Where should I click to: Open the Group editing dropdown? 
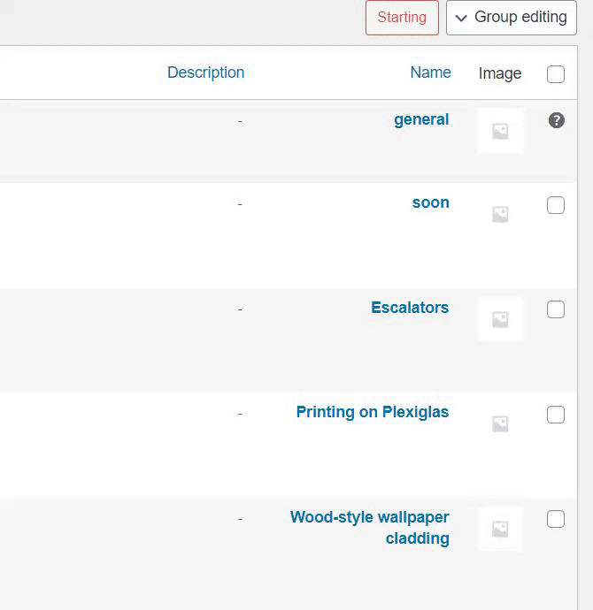point(512,18)
